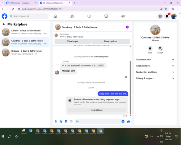181x145 pixels.
Task: Open the Facebook logo home link
Action: point(4,16)
